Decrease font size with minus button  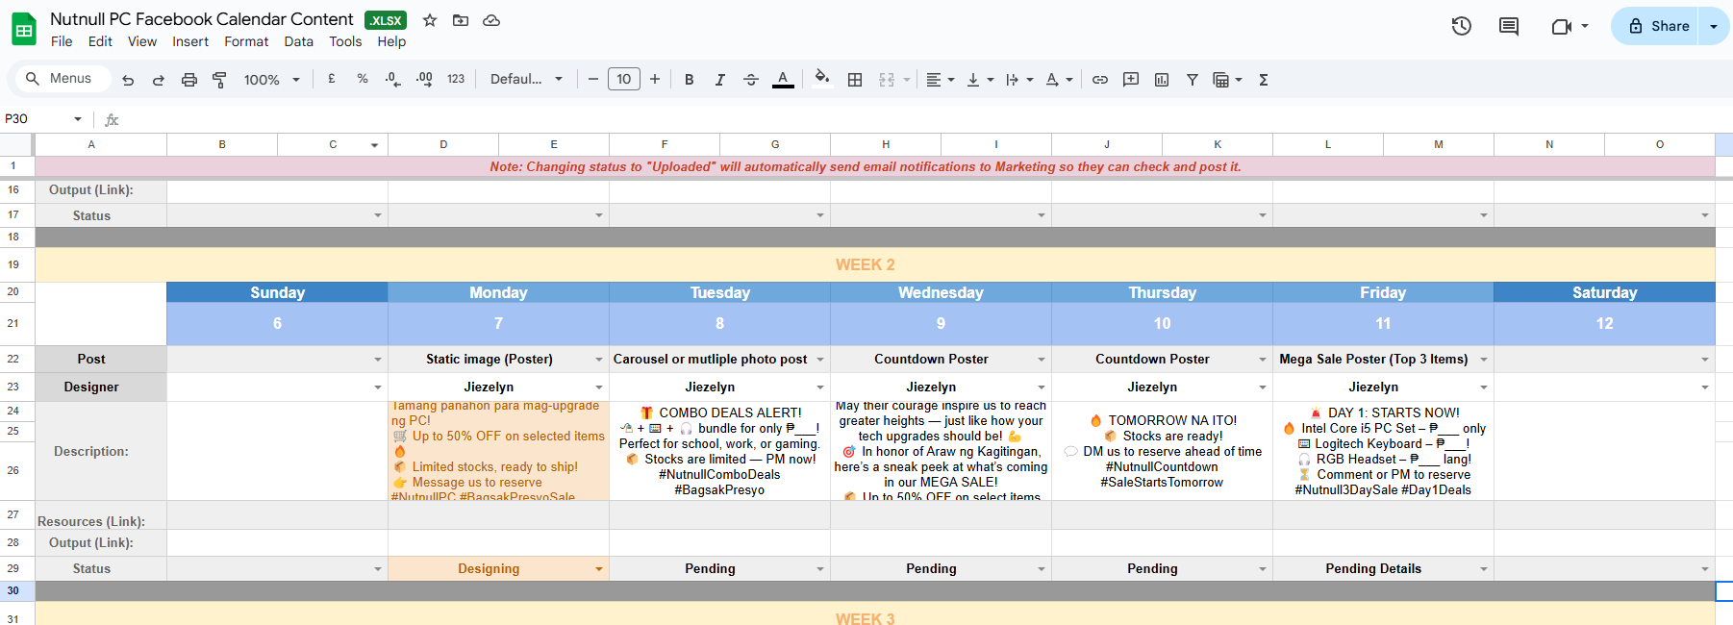coord(593,79)
